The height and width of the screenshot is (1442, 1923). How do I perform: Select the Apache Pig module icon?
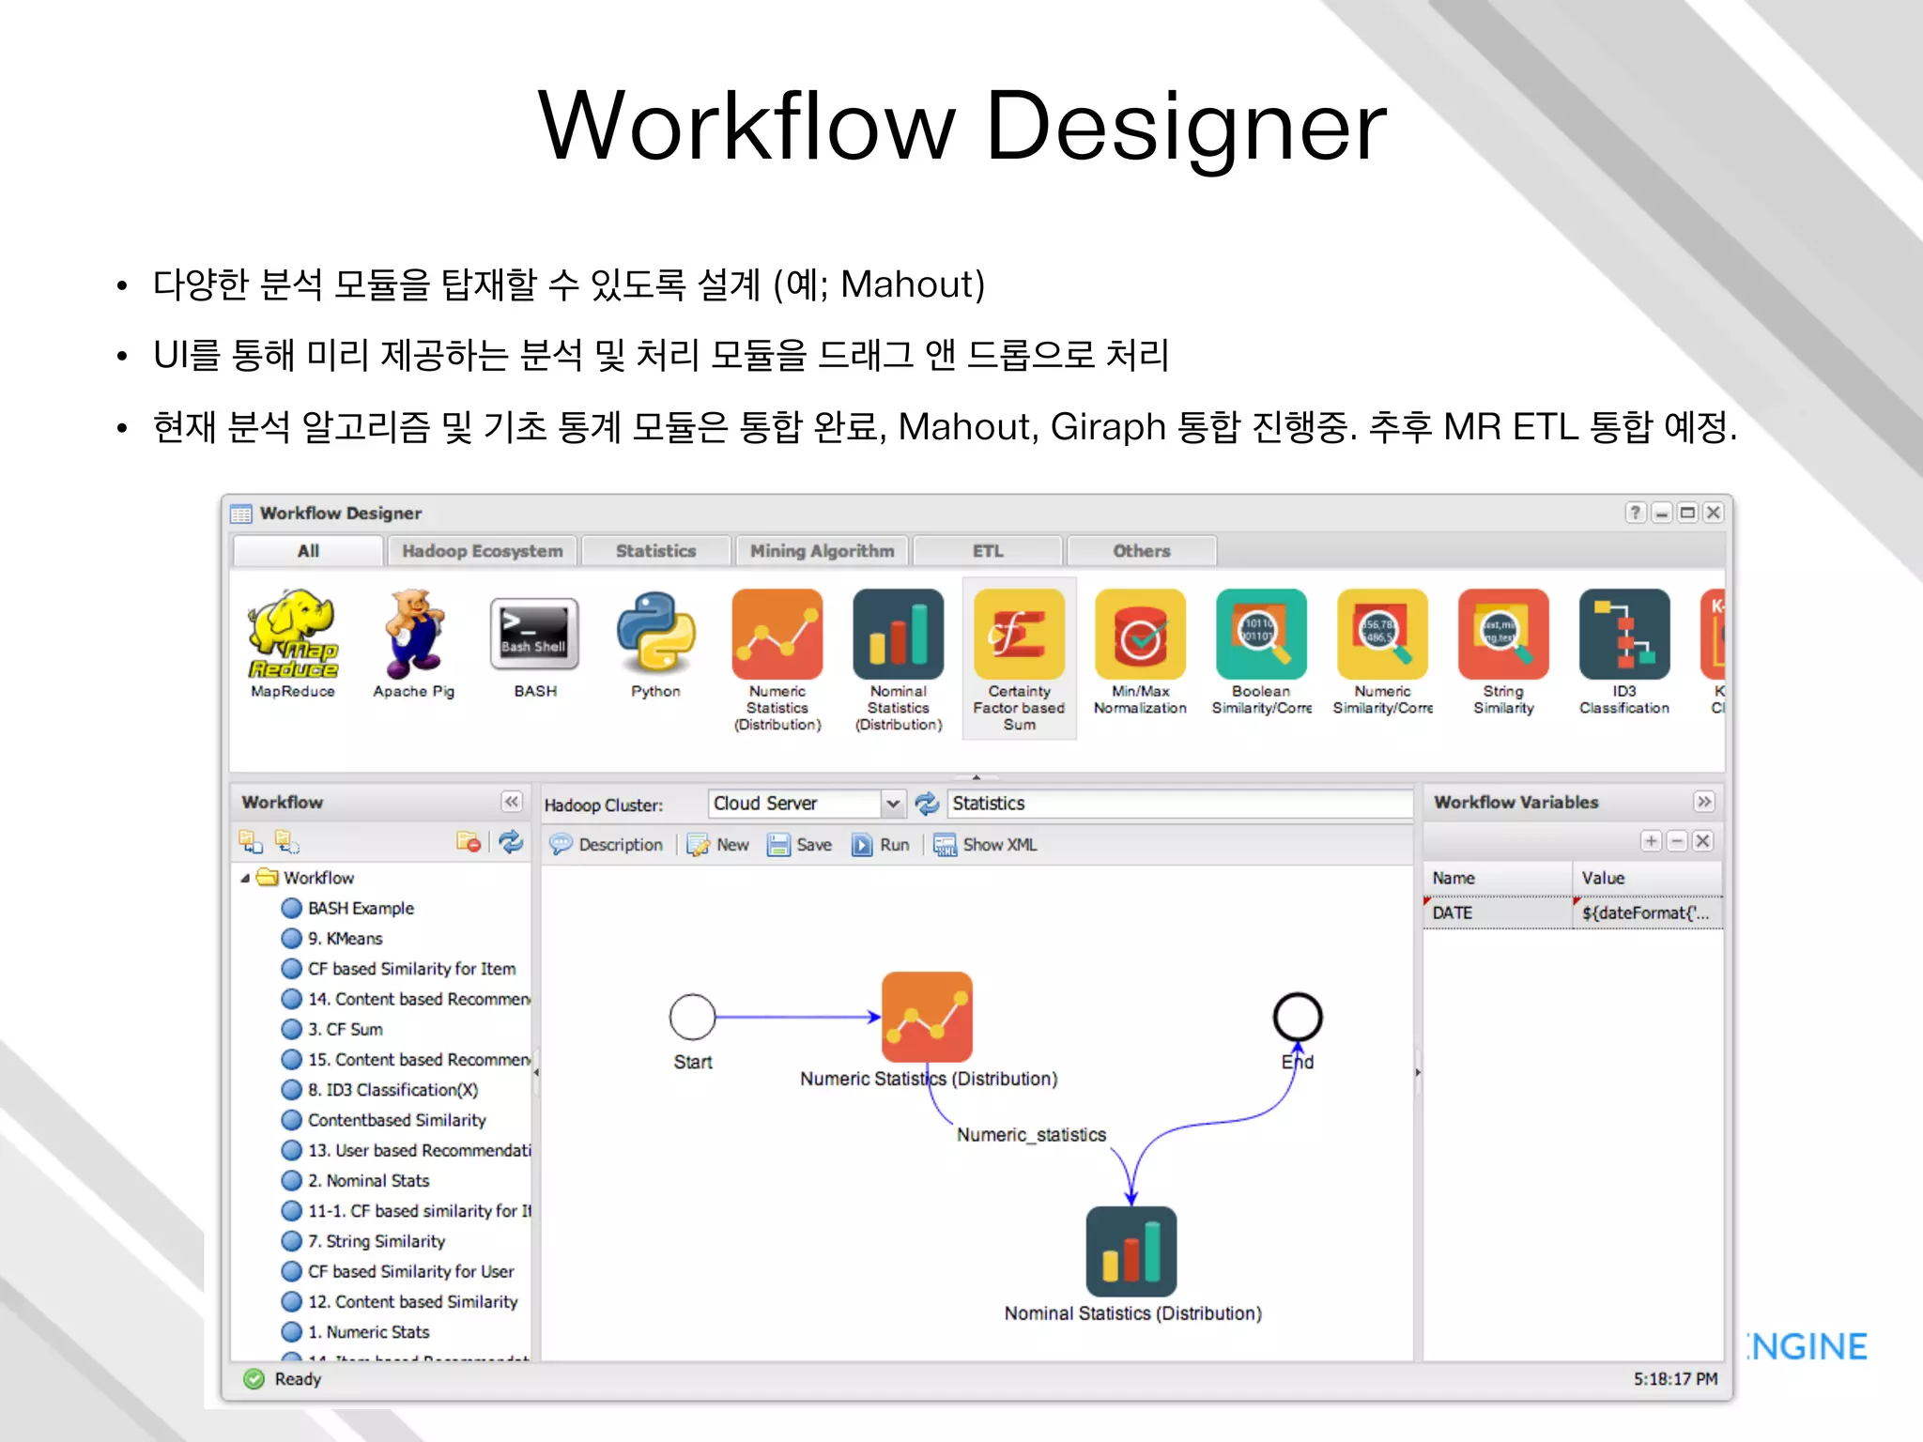click(413, 635)
